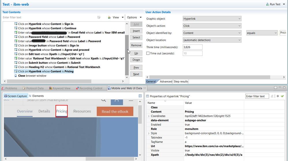Open the Object's action Click dropdown

coord(212,26)
